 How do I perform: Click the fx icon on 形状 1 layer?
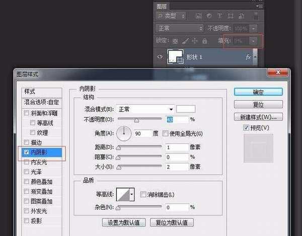pyautogui.click(x=248, y=57)
